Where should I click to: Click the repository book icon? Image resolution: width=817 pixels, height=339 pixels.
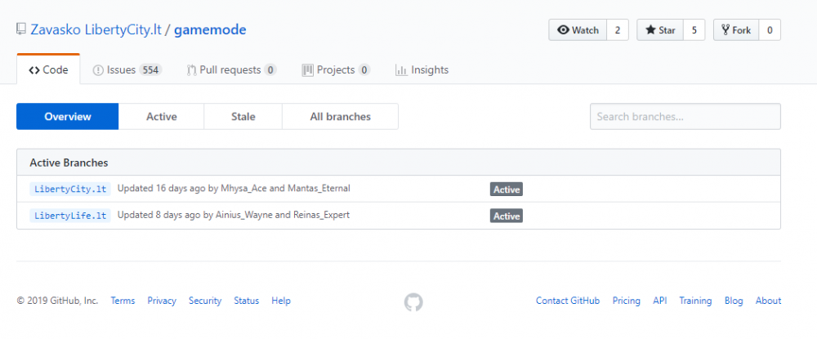[21, 29]
